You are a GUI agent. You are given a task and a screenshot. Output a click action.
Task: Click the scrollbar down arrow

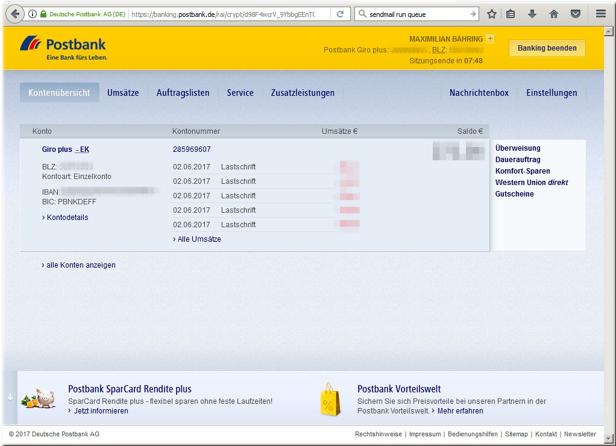point(609,439)
